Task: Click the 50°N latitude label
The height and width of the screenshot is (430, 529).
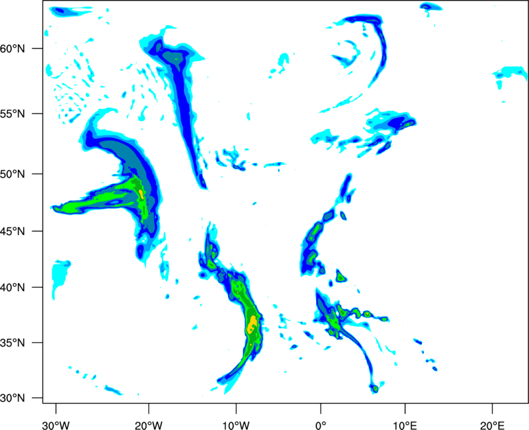Action: coord(13,174)
